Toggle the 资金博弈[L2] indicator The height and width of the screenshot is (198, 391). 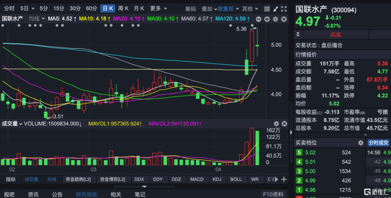click(113, 179)
